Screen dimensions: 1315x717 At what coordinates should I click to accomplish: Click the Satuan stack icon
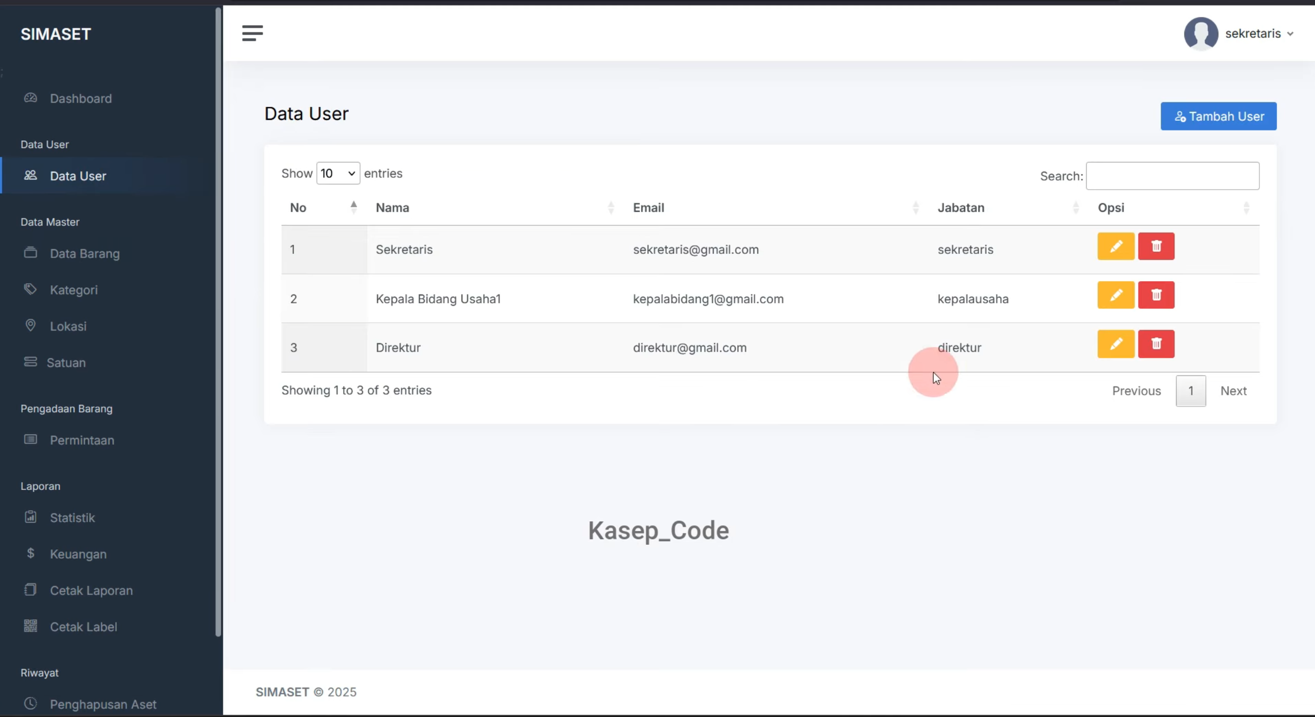click(30, 362)
